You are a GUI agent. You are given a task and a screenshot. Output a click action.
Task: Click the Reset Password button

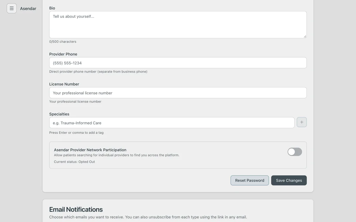pyautogui.click(x=250, y=180)
